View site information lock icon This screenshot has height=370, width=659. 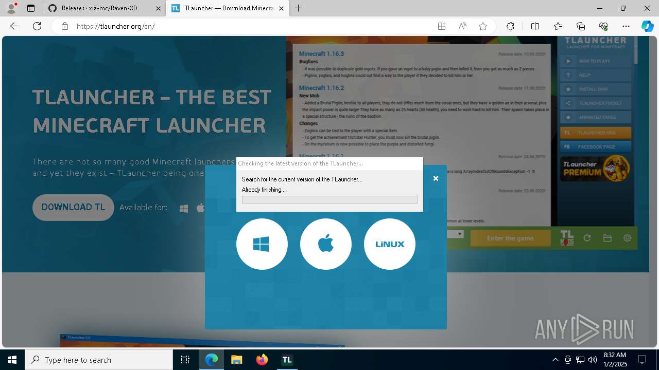[x=64, y=26]
